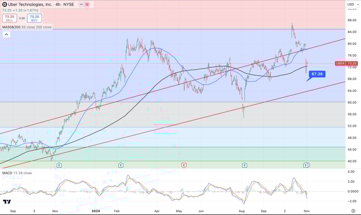Click the red E earnings marker near May
361x215 pixels.
coord(184,165)
